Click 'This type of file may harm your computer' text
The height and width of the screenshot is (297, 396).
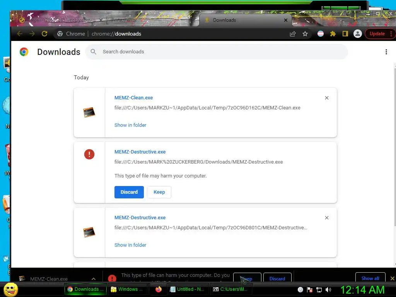(160, 176)
